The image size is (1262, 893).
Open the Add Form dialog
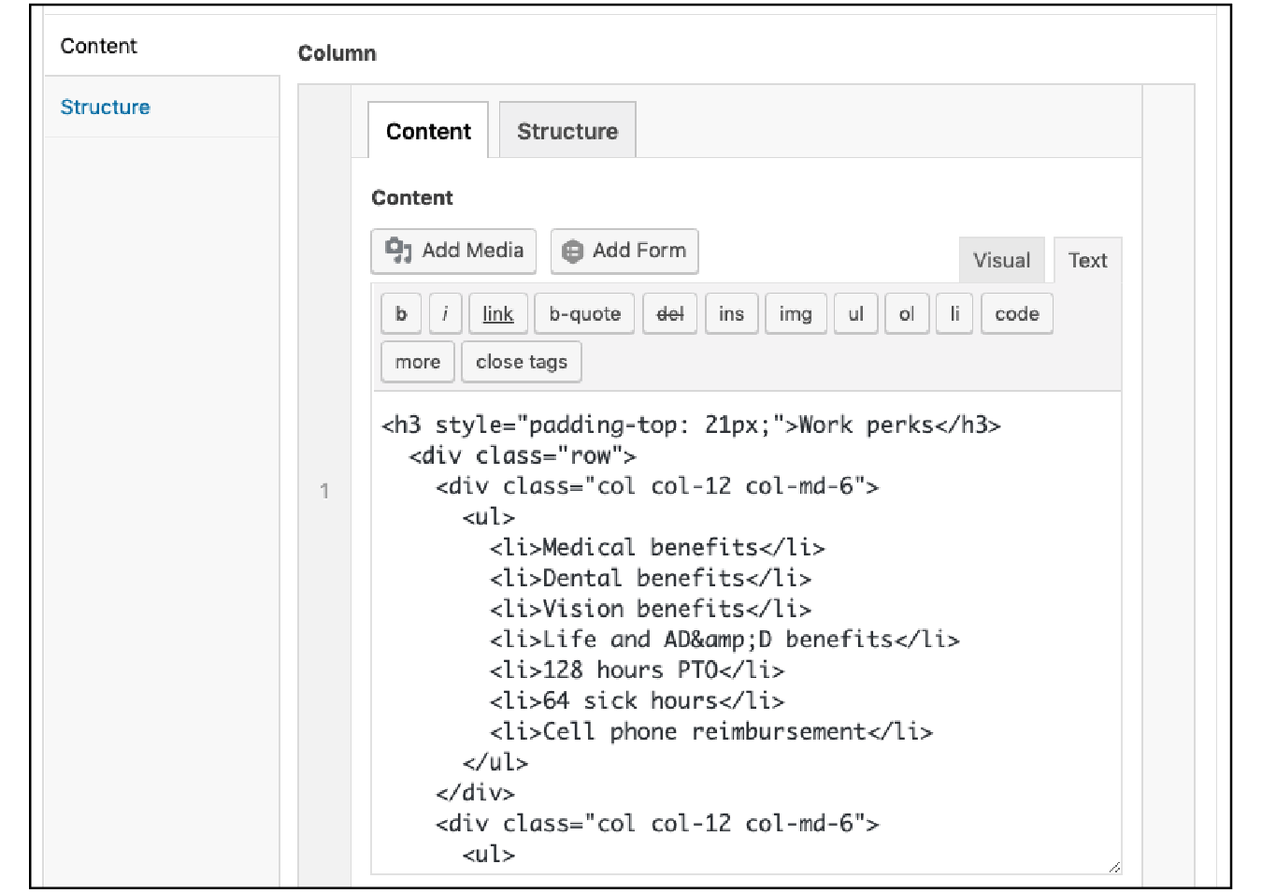click(624, 251)
